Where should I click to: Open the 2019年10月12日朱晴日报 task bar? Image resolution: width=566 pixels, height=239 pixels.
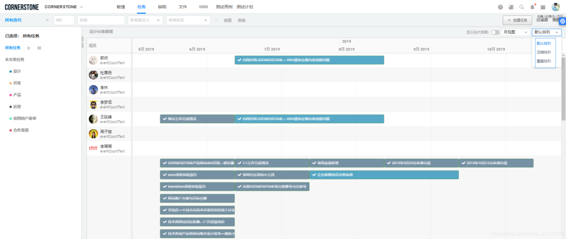496,163
